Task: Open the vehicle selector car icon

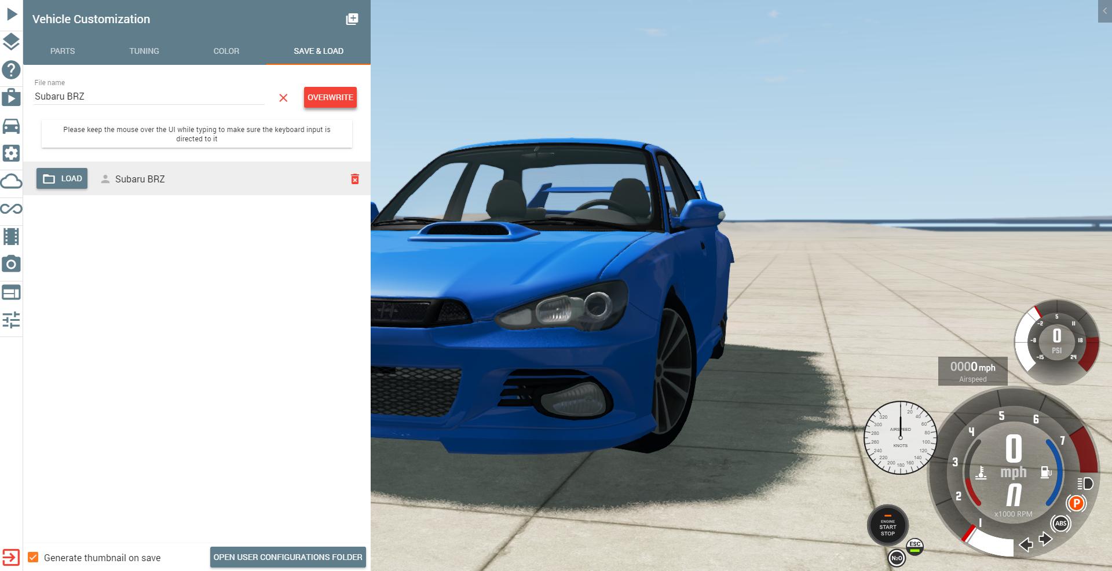Action: pyautogui.click(x=10, y=126)
